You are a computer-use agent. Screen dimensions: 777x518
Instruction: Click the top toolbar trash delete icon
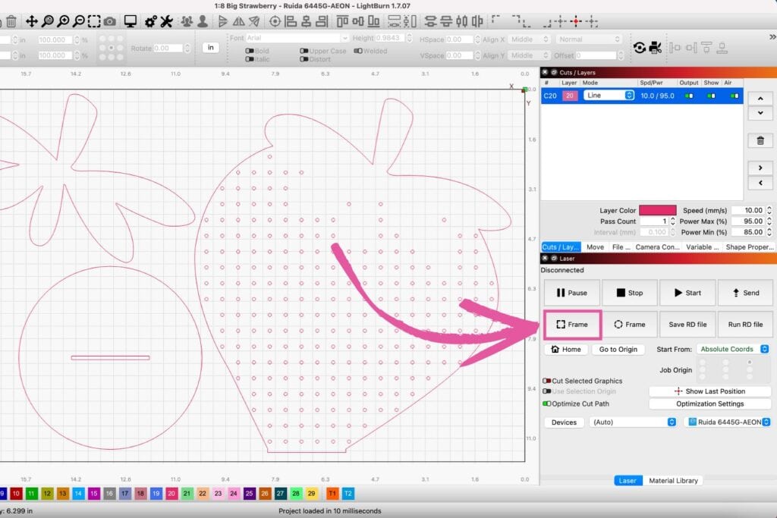(x=11, y=21)
